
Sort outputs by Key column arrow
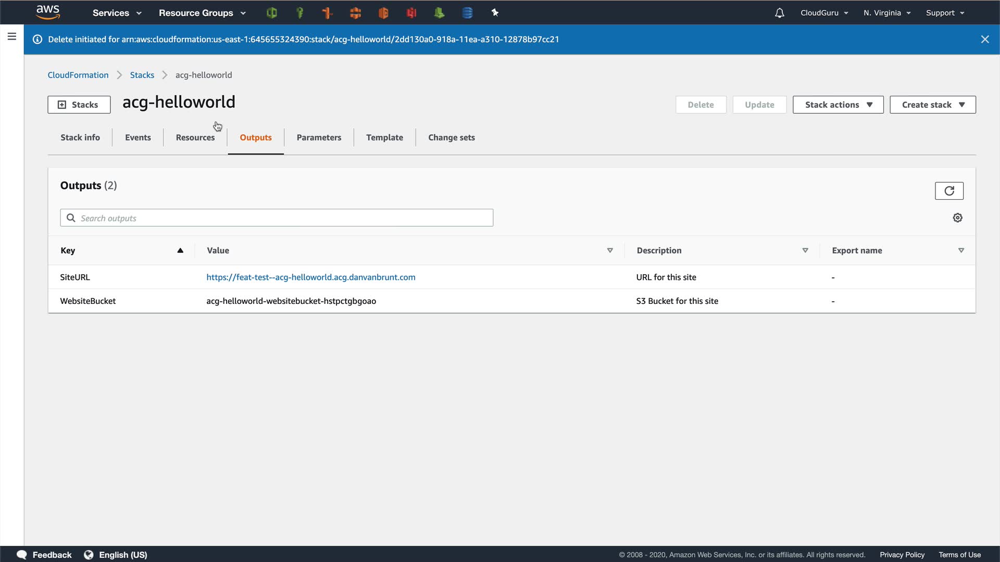coord(180,250)
